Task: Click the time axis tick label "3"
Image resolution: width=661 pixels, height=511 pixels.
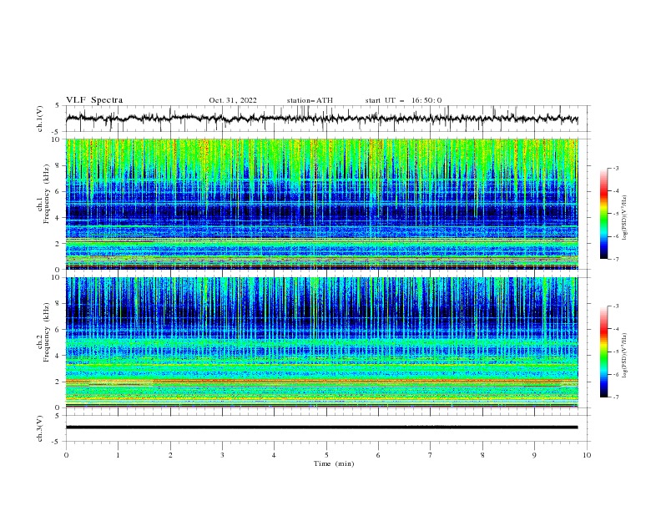Action: (x=222, y=455)
